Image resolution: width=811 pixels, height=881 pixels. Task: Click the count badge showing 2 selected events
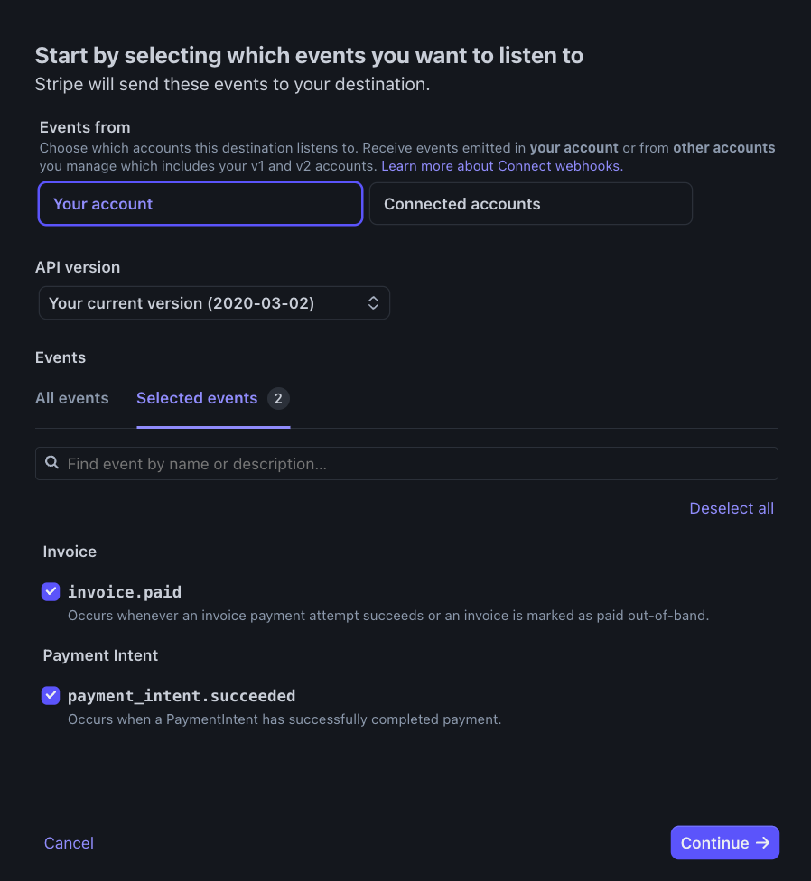point(278,398)
